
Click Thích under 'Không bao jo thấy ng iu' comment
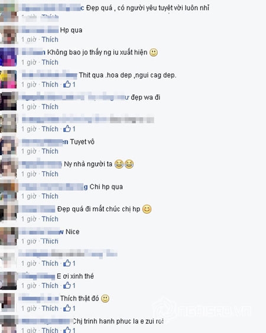point(50,62)
